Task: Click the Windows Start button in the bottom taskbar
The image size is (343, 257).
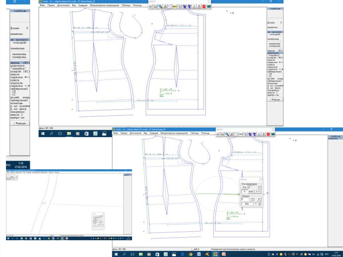Action: coord(116,254)
